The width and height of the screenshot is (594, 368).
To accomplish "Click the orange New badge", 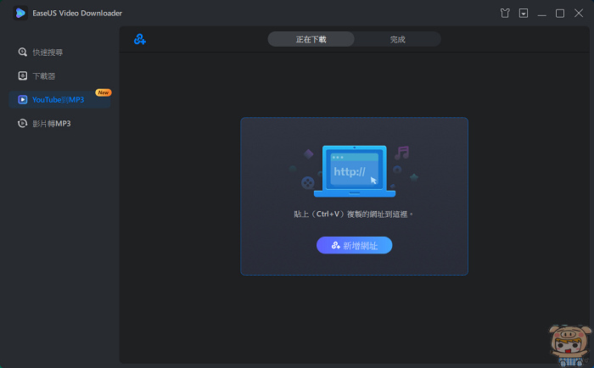I will [103, 92].
